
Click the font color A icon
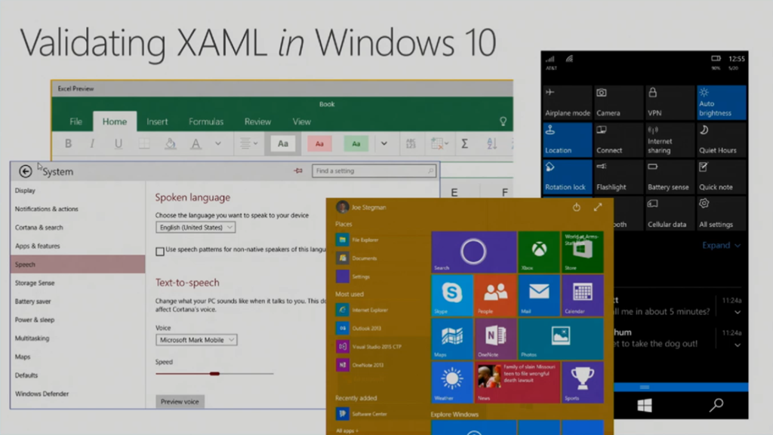click(196, 144)
